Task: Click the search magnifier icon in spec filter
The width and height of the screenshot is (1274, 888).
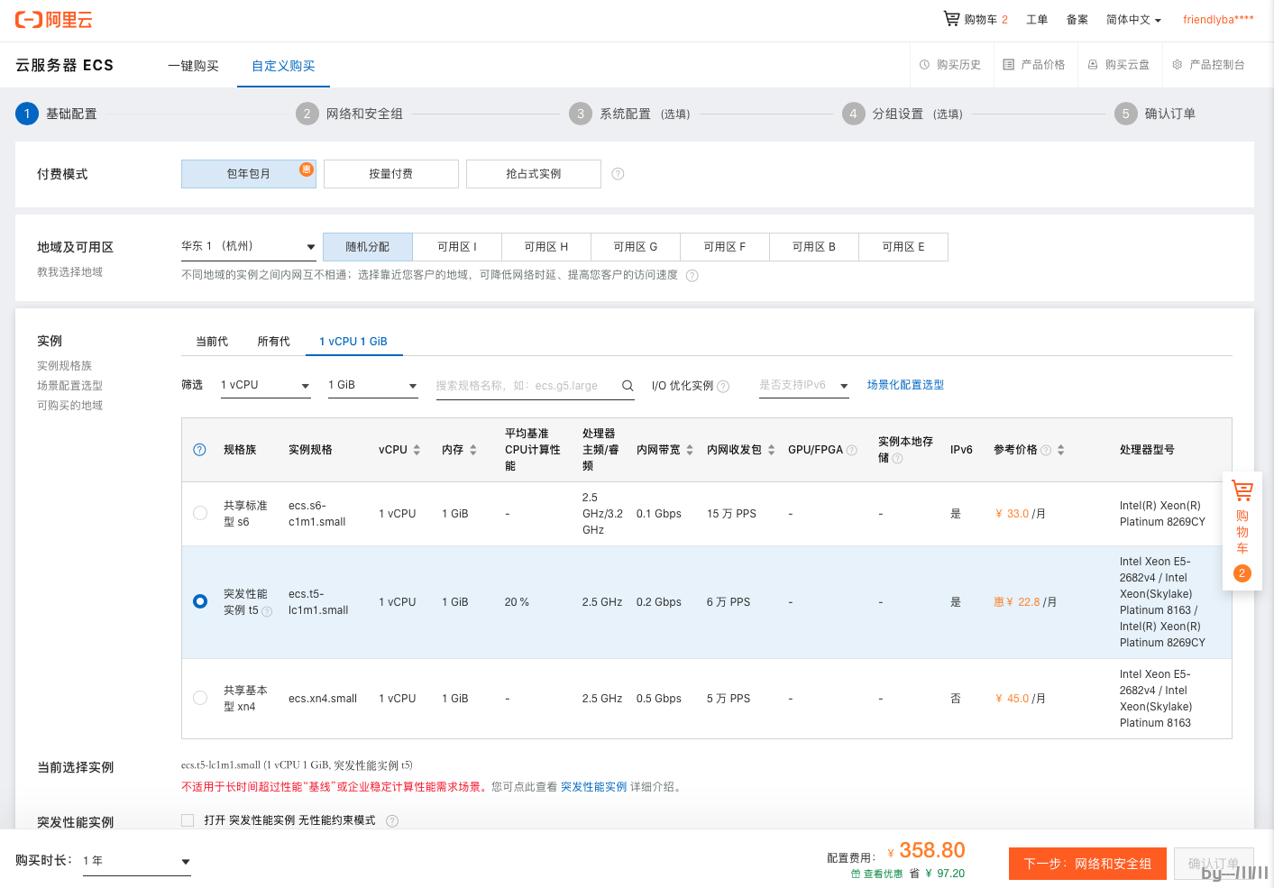Action: pos(628,386)
